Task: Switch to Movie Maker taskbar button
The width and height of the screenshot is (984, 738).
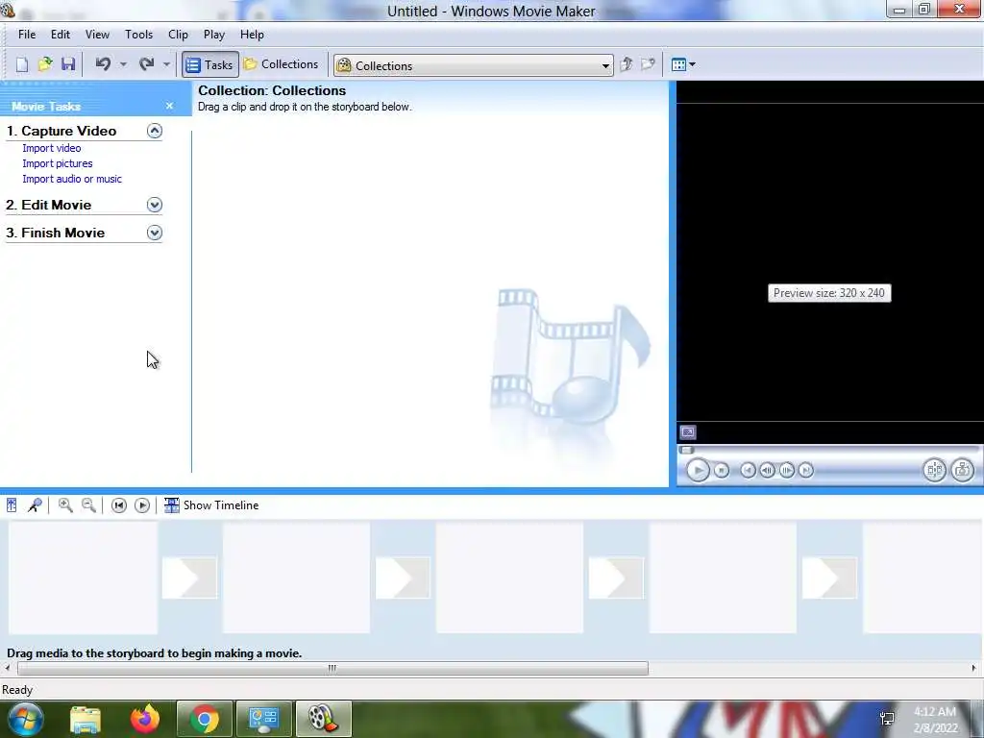Action: (323, 719)
